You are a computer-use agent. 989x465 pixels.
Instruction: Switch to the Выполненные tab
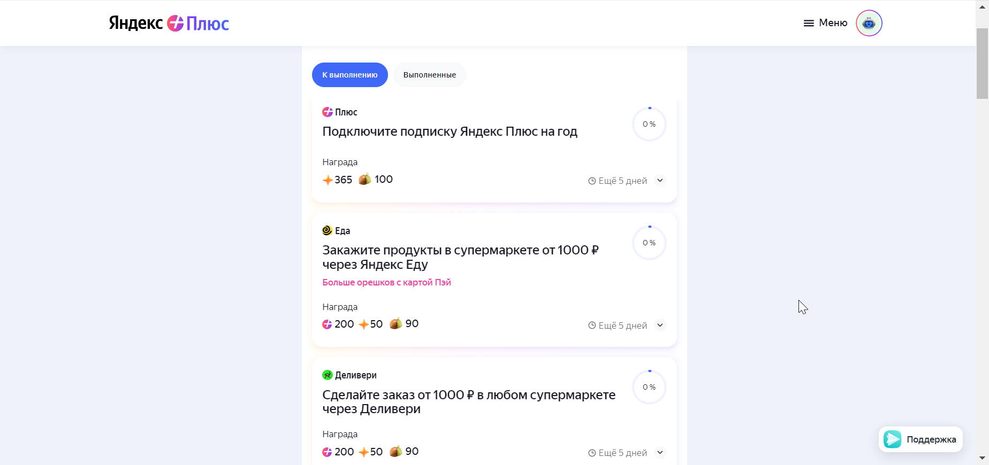430,75
